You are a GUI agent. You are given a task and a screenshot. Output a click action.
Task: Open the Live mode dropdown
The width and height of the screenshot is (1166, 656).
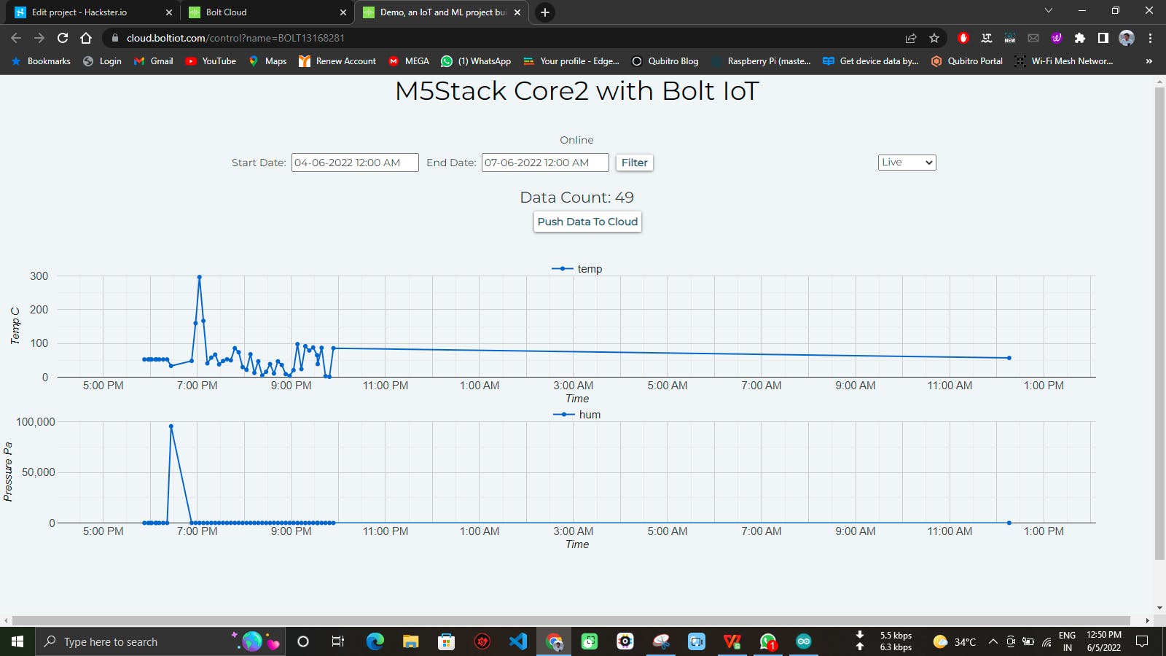(907, 163)
